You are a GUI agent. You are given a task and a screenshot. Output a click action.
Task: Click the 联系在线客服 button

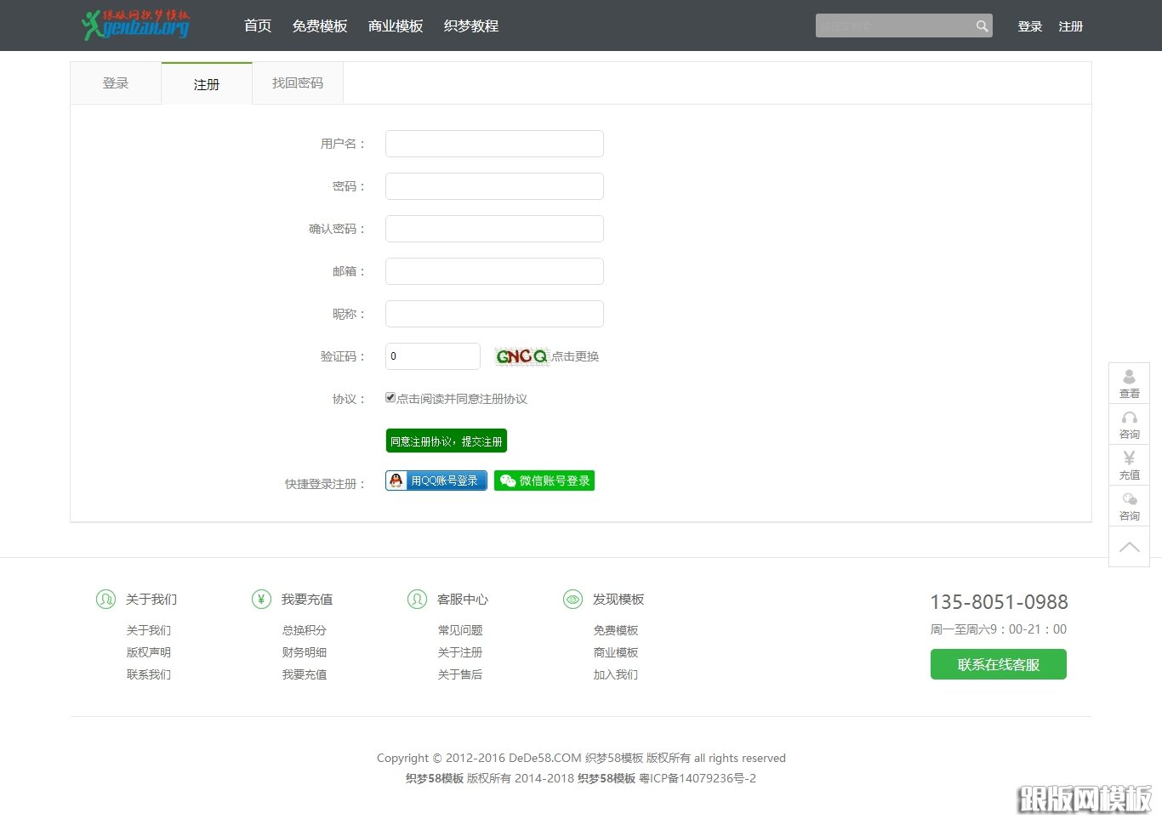coord(998,664)
